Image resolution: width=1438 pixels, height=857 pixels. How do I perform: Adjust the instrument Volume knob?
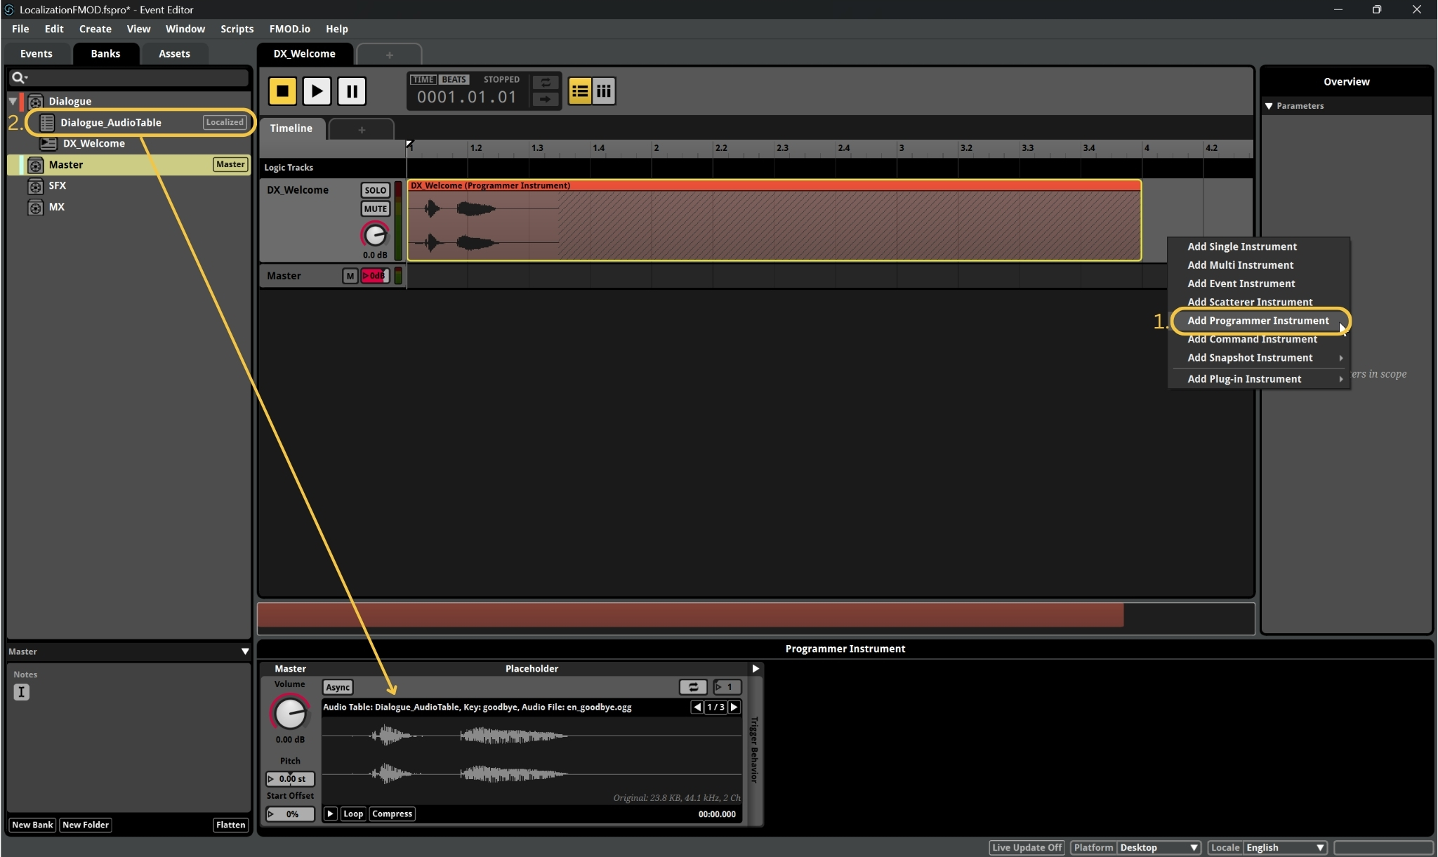290,714
